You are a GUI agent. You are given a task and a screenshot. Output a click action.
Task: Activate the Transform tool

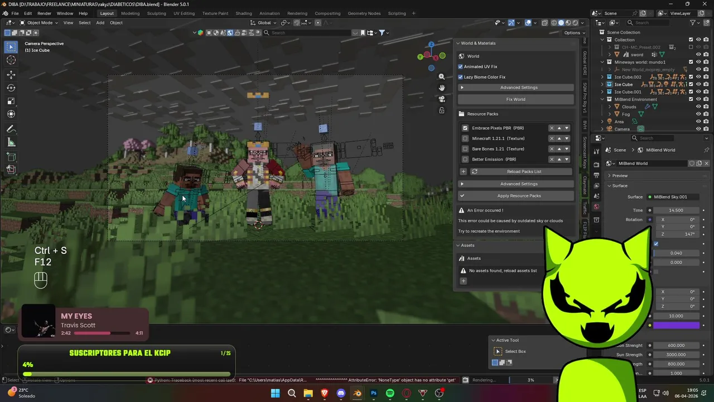click(11, 114)
